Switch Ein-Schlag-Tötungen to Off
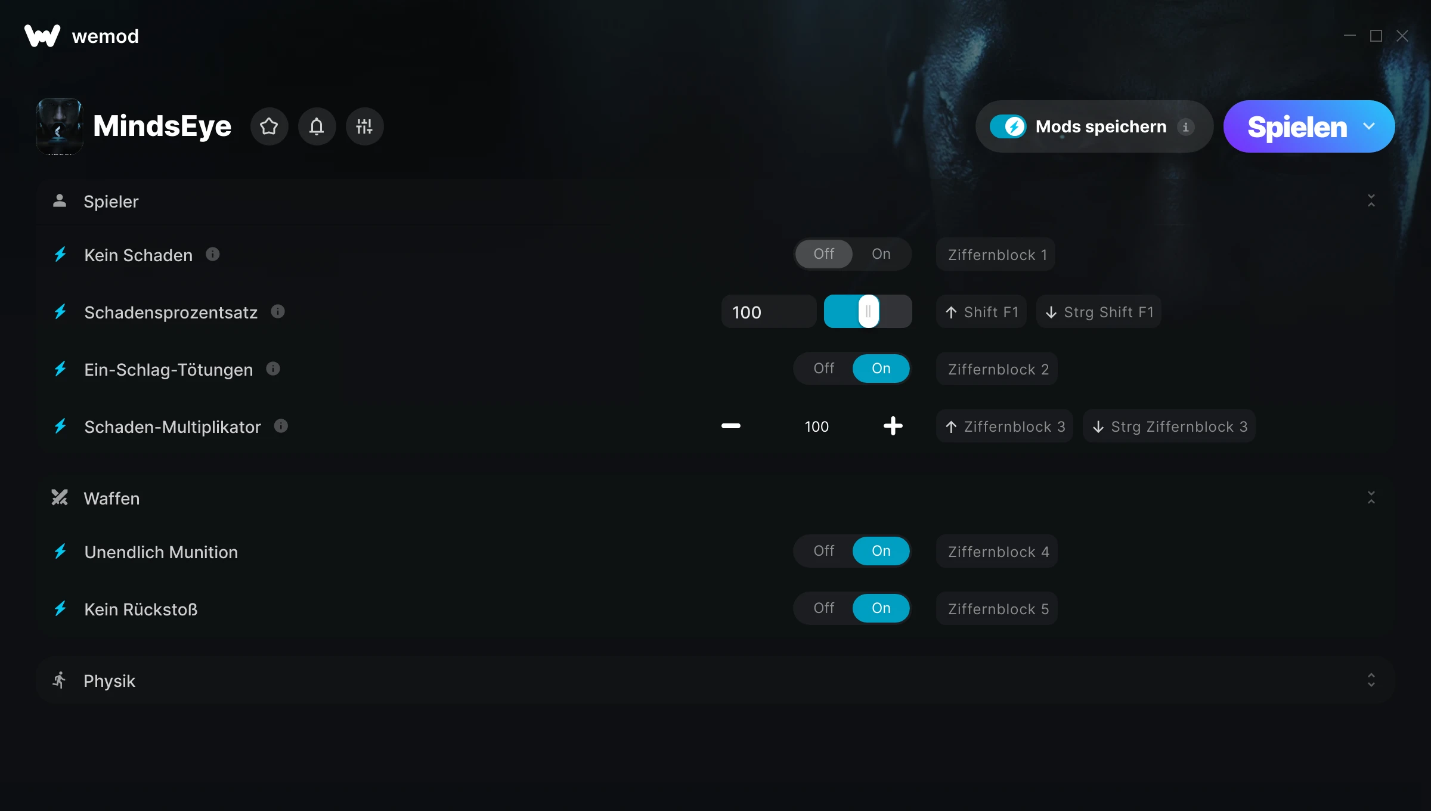 823,369
